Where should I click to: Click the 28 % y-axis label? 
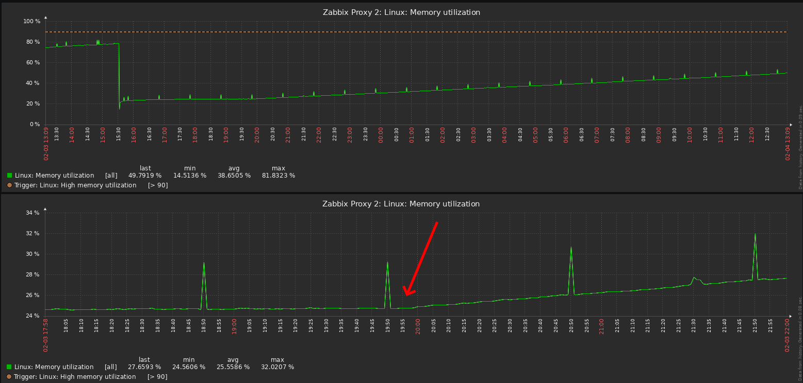tap(33, 274)
